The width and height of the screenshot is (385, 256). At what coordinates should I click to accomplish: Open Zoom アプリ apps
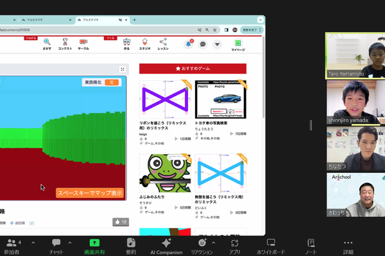[234, 246]
